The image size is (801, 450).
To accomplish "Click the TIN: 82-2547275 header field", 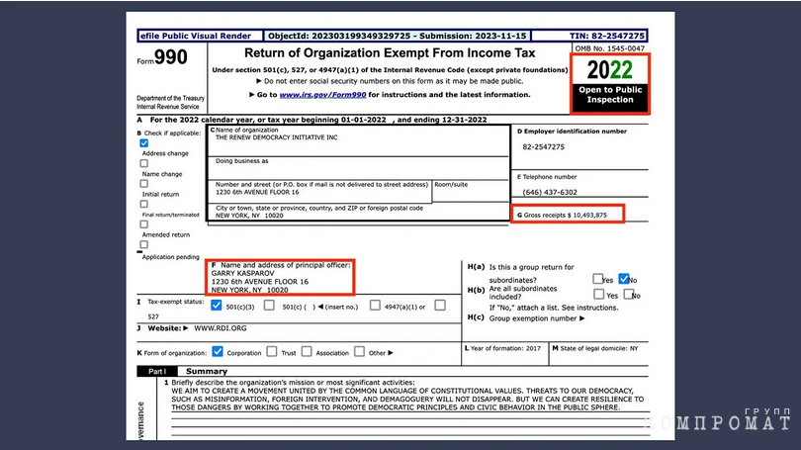I will pyautogui.click(x=607, y=36).
